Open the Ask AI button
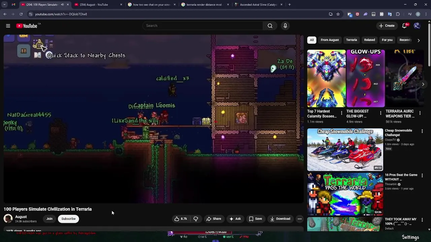 pos(235,219)
